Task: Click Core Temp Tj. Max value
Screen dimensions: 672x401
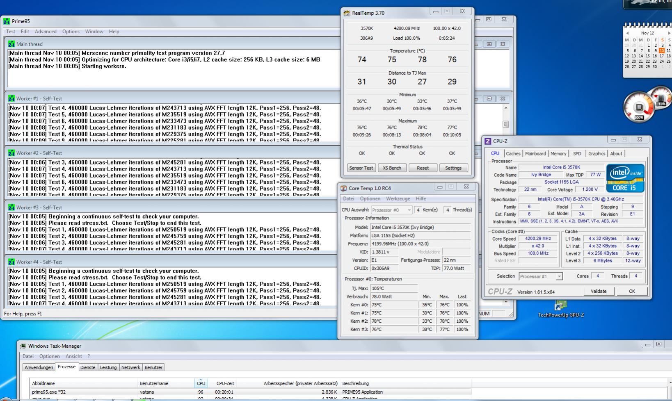Action: (x=394, y=289)
